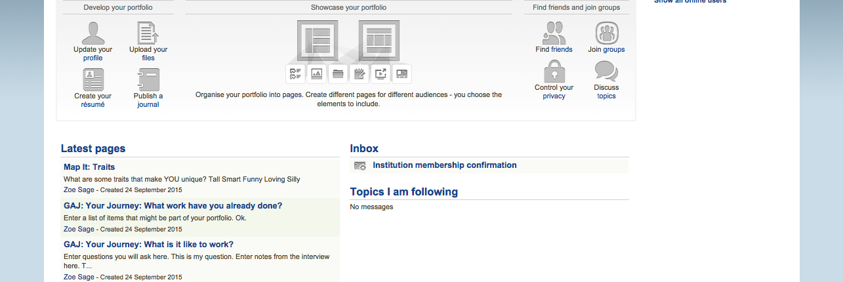Screen dimensions: 843x282
Task: Open 'GAJ: Your Journey: What work have you already done?'
Action: (x=173, y=206)
